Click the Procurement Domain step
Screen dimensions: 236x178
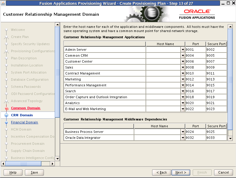(x=28, y=144)
